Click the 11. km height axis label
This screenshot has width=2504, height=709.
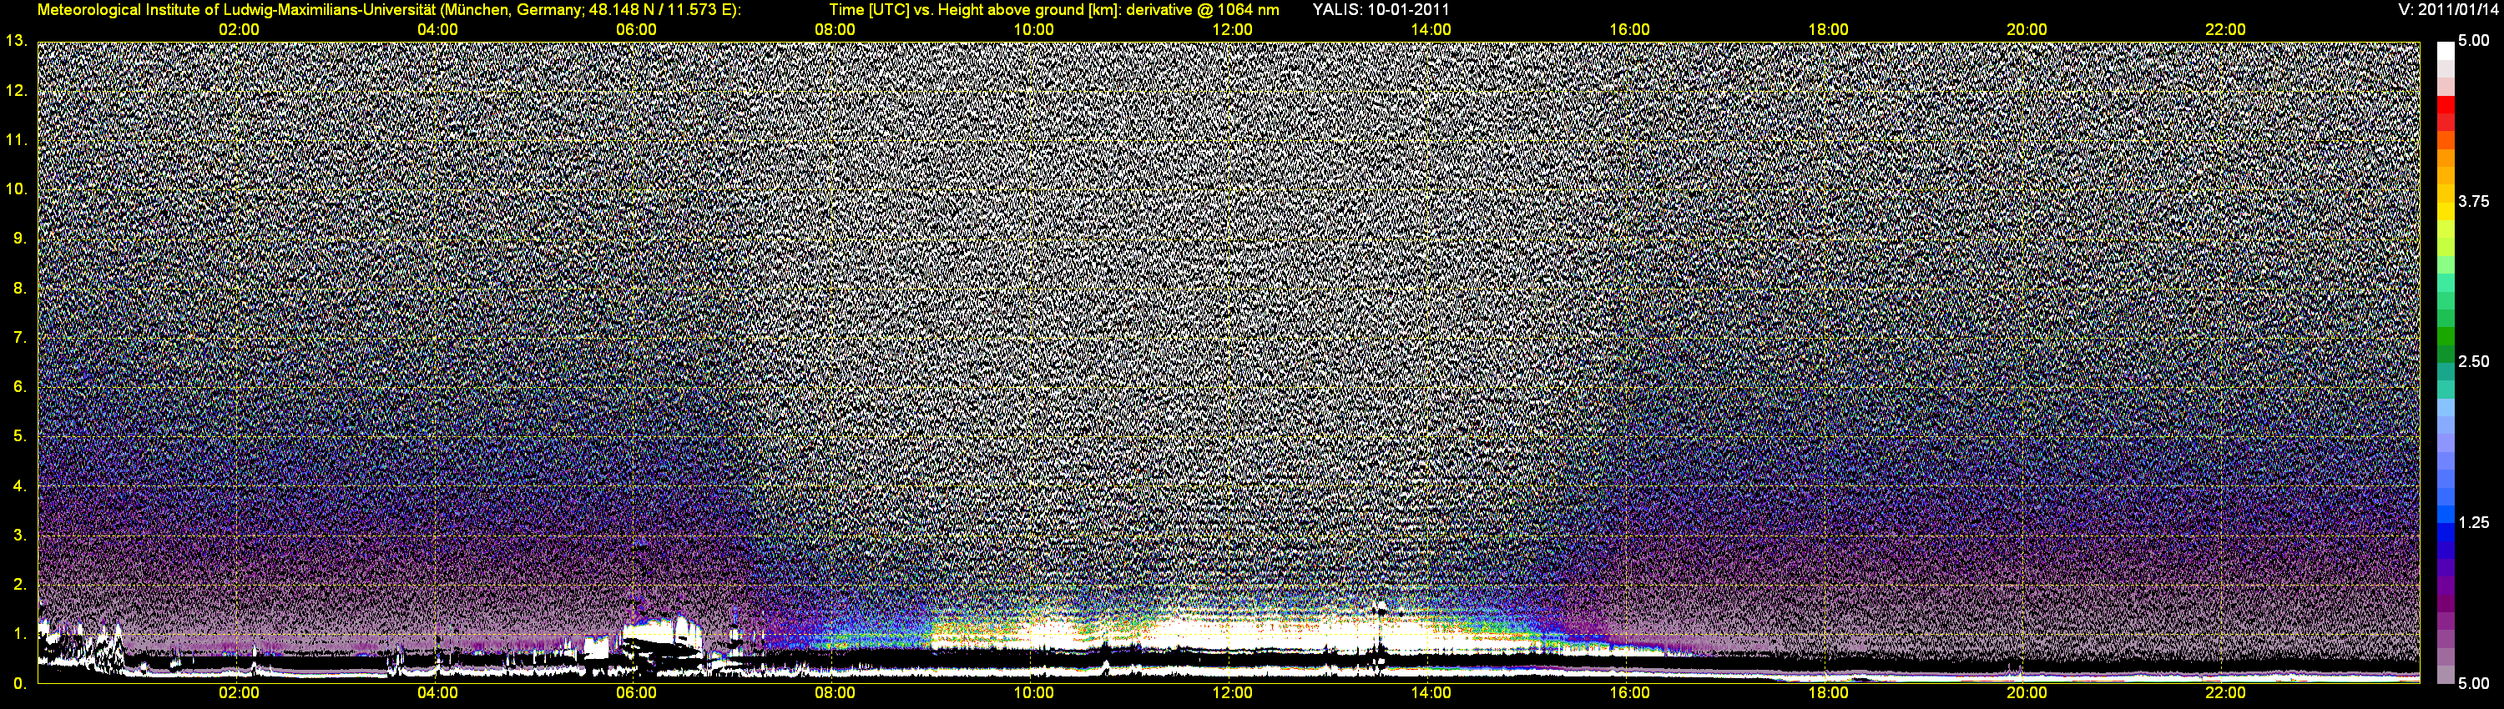tap(17, 140)
